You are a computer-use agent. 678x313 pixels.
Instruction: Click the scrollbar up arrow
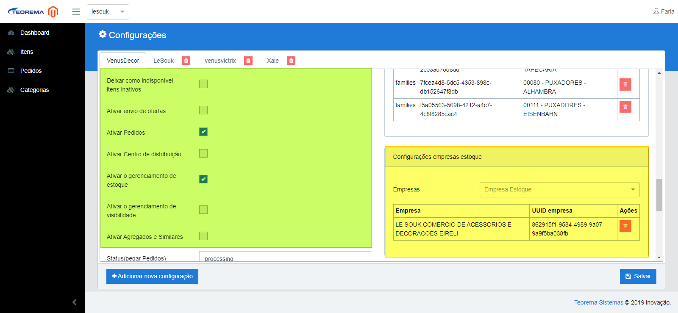(659, 73)
